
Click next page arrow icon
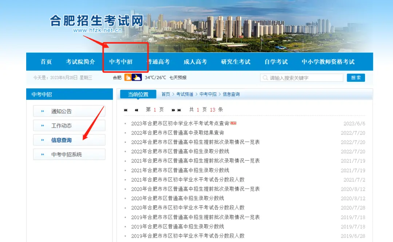click(174, 110)
